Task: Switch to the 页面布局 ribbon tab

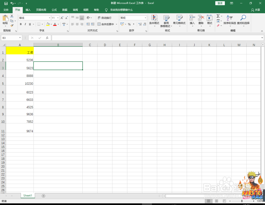Action: point(41,10)
